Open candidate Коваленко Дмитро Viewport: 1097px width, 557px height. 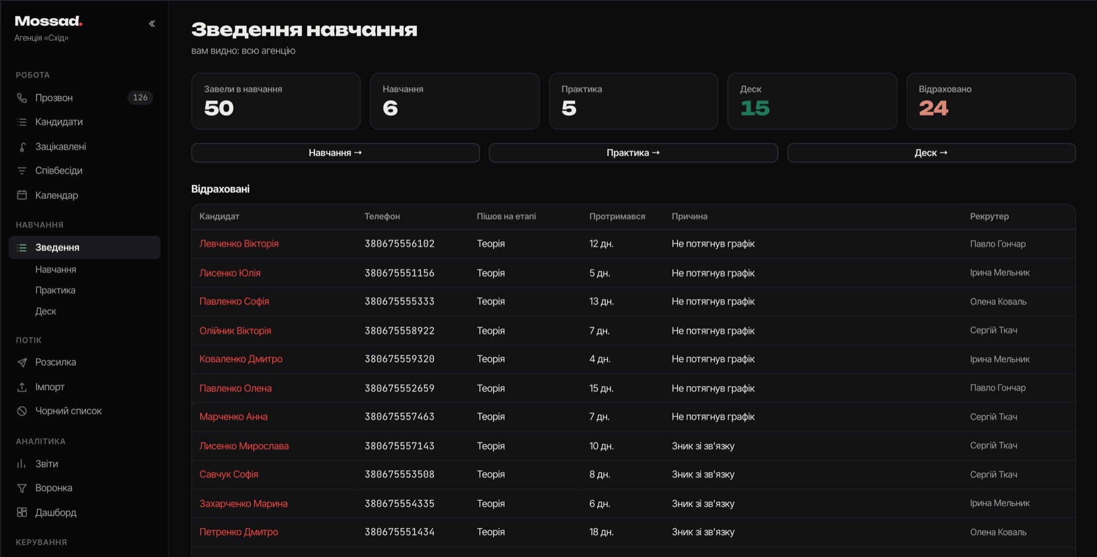(x=241, y=359)
